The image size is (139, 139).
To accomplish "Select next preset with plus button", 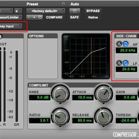I will click(34, 17).
